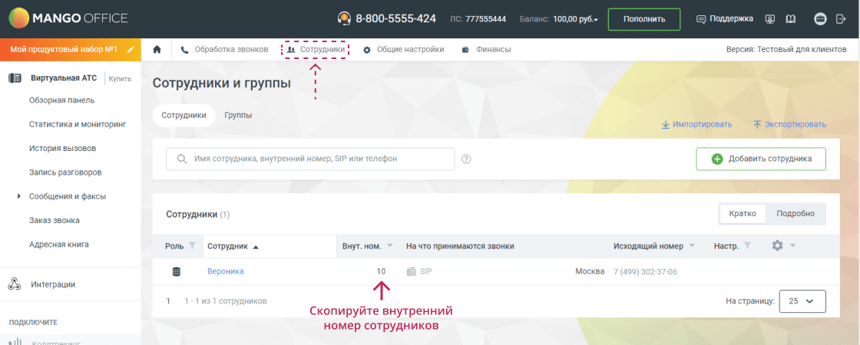Image resolution: width=860 pixels, height=345 pixels.
Task: Sort by Сотрудник column arrow
Action: (x=255, y=247)
